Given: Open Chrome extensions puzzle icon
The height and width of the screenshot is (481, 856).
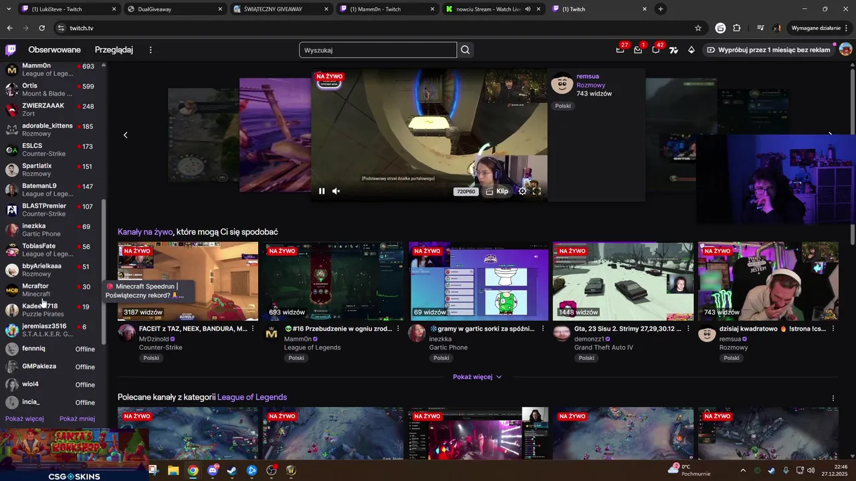Looking at the screenshot, I should [x=737, y=28].
